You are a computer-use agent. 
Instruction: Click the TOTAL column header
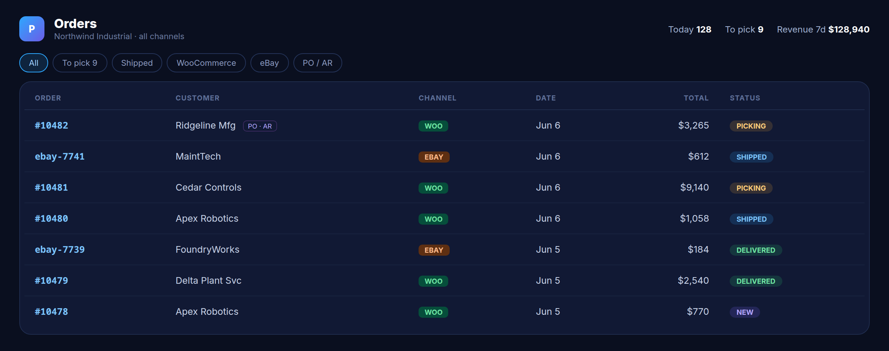pyautogui.click(x=696, y=98)
